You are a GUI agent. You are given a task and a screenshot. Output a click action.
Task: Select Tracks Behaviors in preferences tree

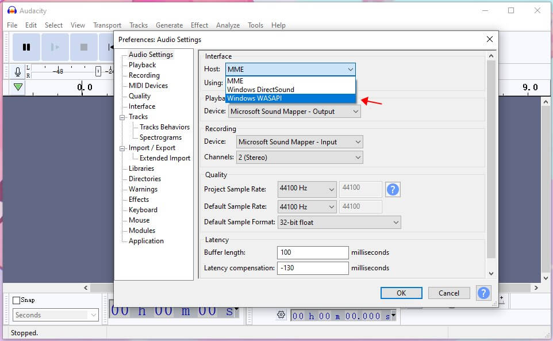pos(165,127)
